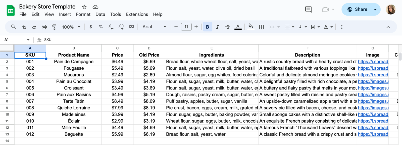Open the Pain de Campagne image link
Image resolution: width=402 pixels, height=145 pixels.
point(373,62)
